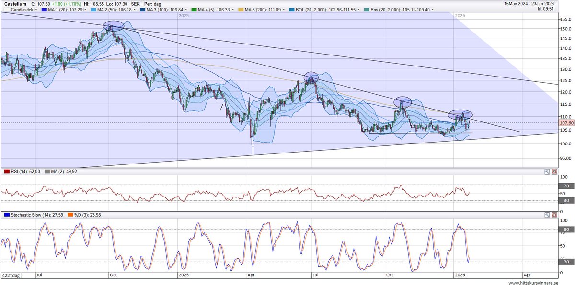Open settings wrench for Stochastic Slow panel
The image size is (575, 285).
click(x=547, y=216)
